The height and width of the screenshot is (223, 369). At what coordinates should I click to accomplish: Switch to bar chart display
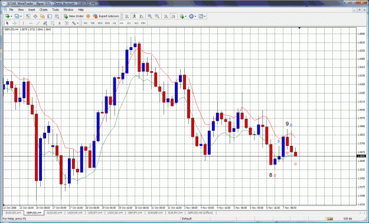pyautogui.click(x=127, y=16)
